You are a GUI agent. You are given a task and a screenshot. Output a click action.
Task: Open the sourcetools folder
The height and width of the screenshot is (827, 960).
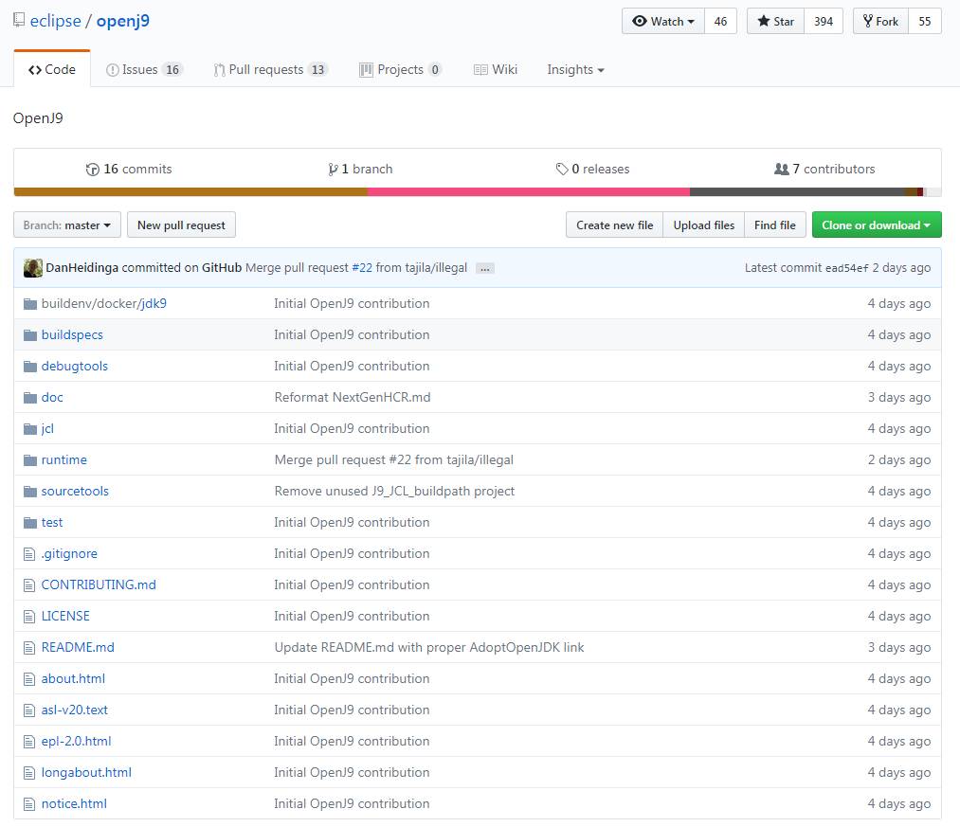pos(75,491)
